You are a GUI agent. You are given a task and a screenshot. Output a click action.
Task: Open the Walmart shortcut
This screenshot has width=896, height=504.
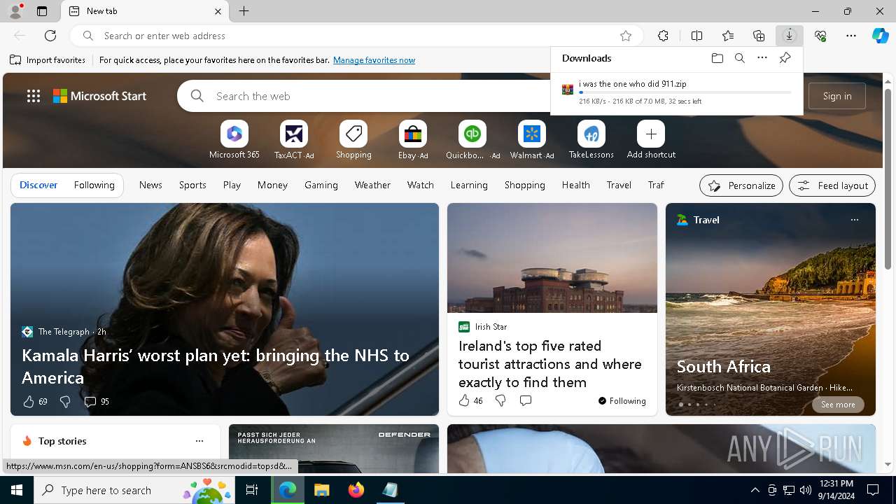[532, 139]
